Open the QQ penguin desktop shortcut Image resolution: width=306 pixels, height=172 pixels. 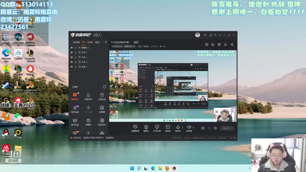6,134
